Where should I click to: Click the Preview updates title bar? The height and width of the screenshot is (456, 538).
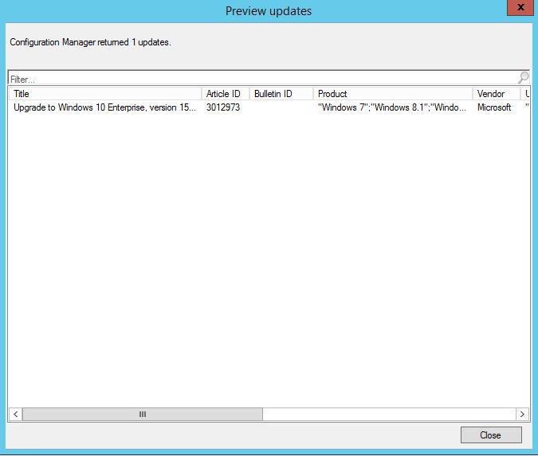269,11
